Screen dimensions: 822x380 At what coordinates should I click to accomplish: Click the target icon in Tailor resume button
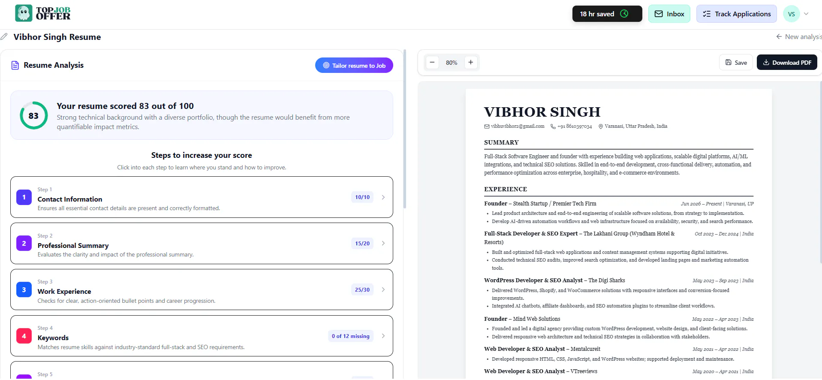[326, 65]
